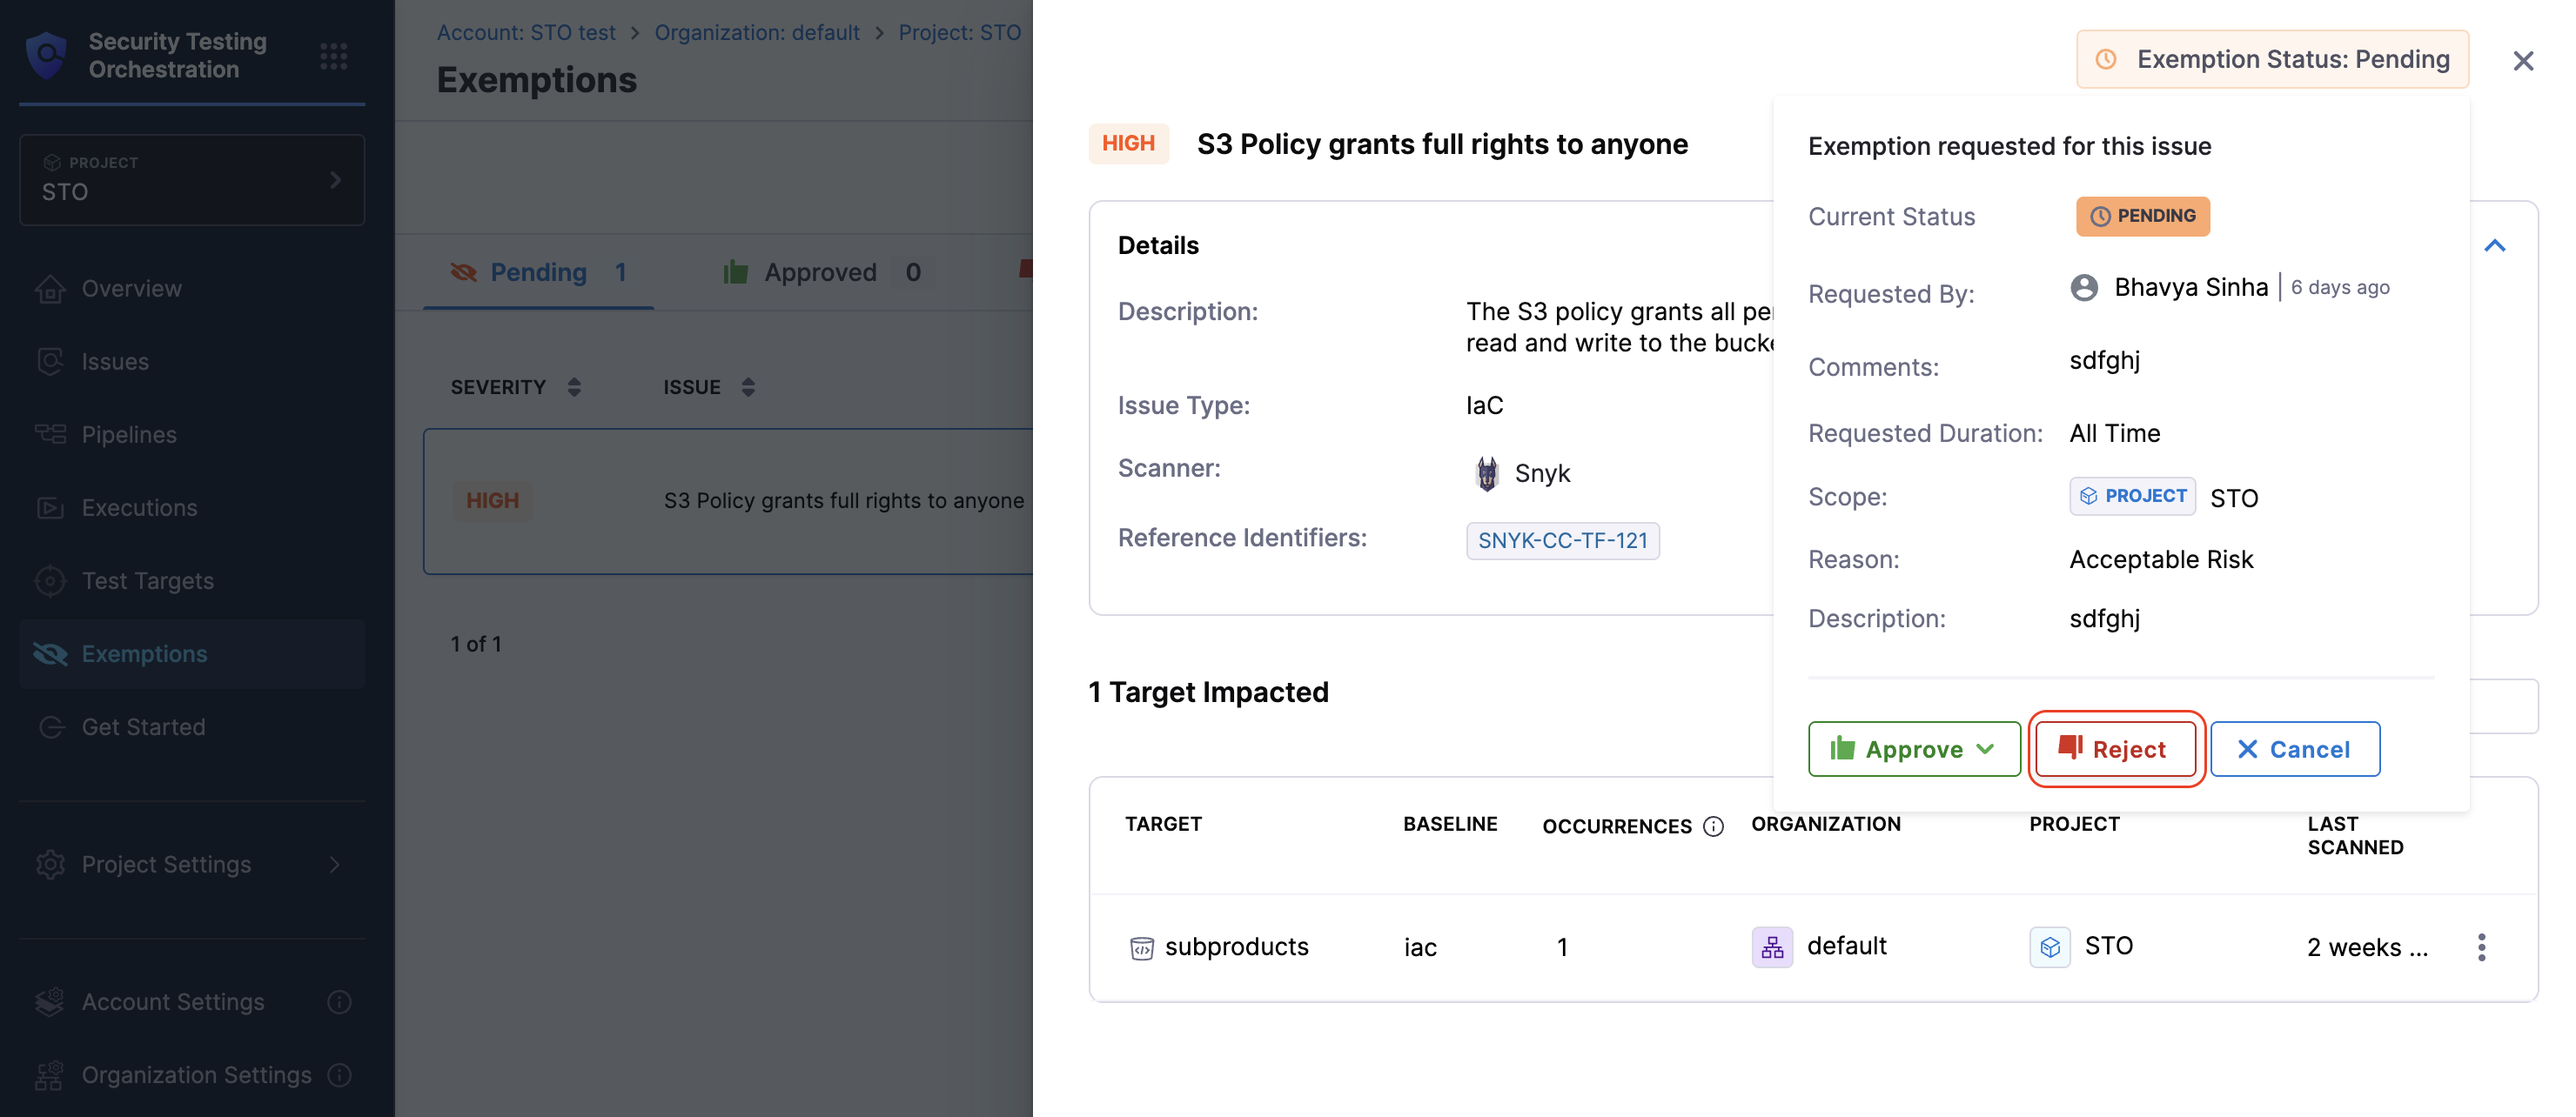Image resolution: width=2576 pixels, height=1117 pixels.
Task: Close the exemption details panel
Action: (2522, 61)
